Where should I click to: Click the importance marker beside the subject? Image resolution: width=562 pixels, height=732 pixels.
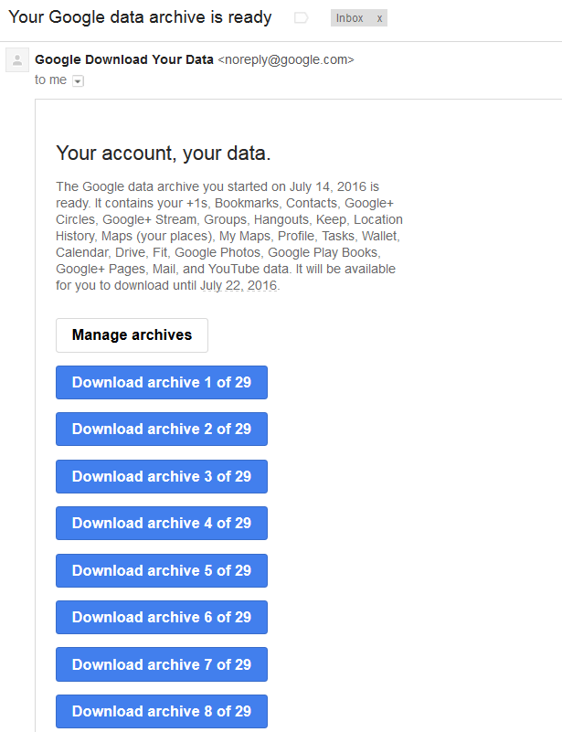(301, 18)
